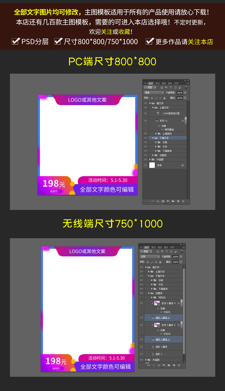
Task: Hide the 背景 layer in 800*800 panel
Action: tap(146, 165)
